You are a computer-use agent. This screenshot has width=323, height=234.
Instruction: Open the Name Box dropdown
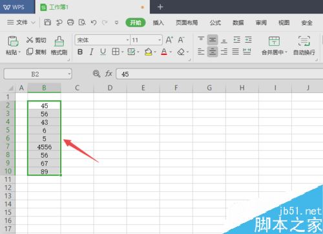pyautogui.click(x=69, y=74)
